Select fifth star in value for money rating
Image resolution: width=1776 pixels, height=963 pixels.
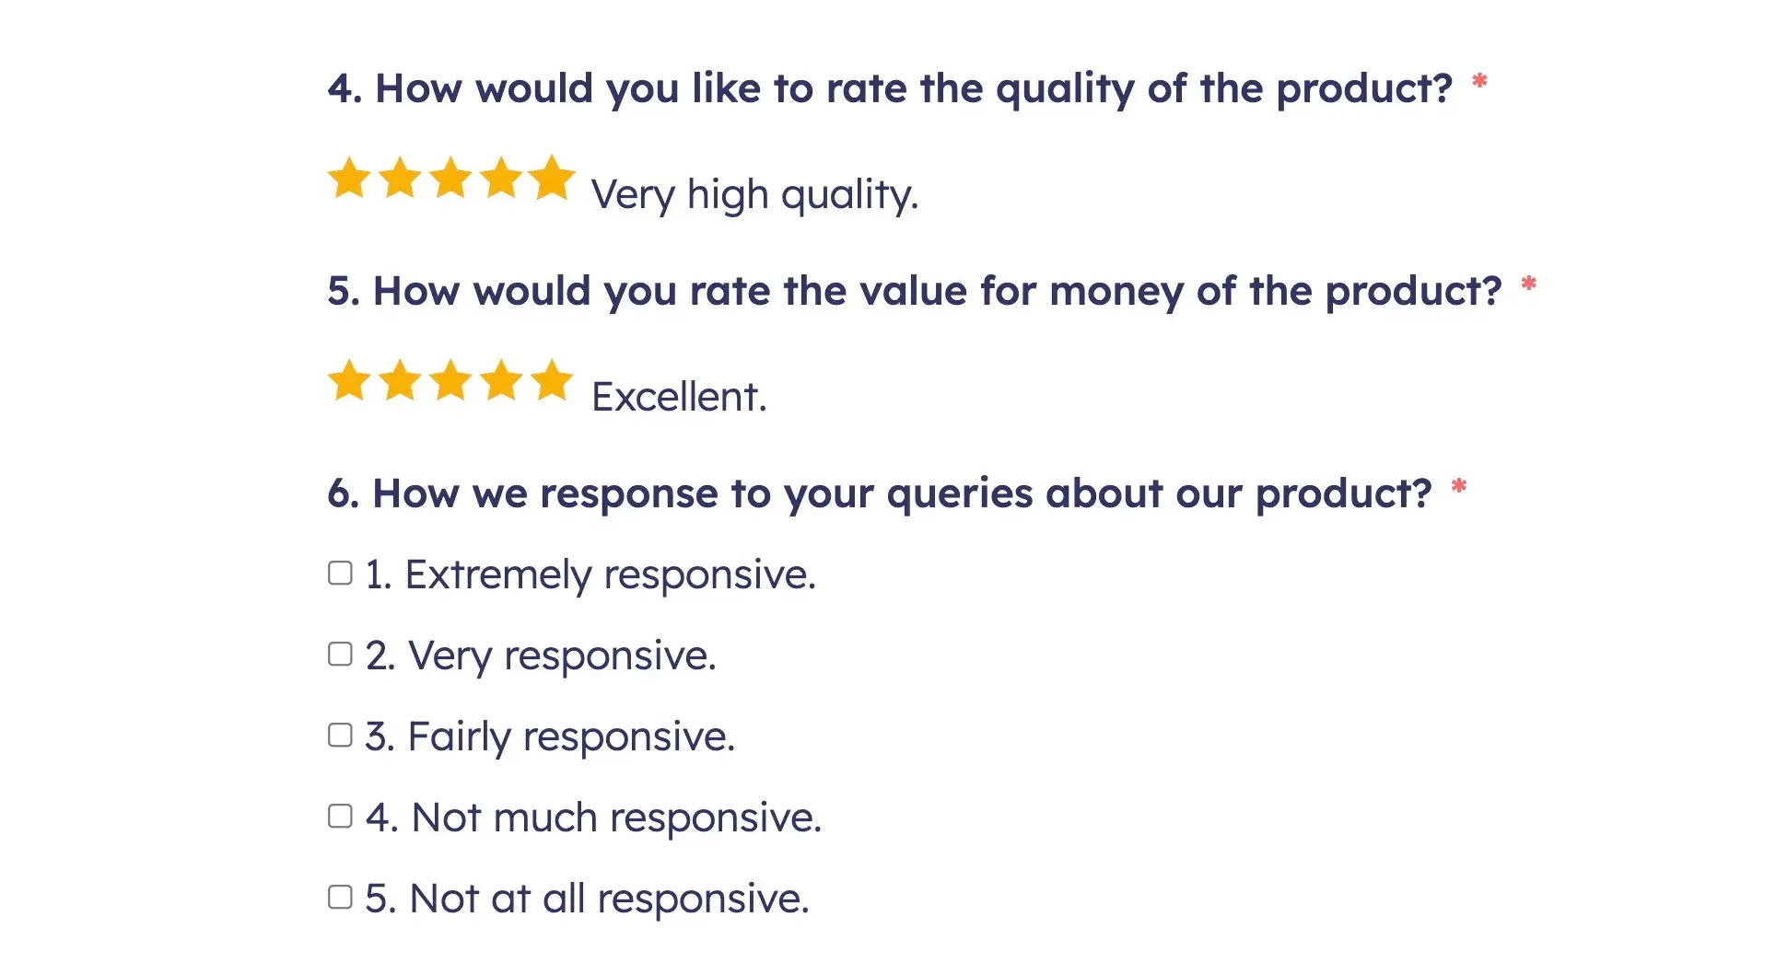tap(553, 380)
